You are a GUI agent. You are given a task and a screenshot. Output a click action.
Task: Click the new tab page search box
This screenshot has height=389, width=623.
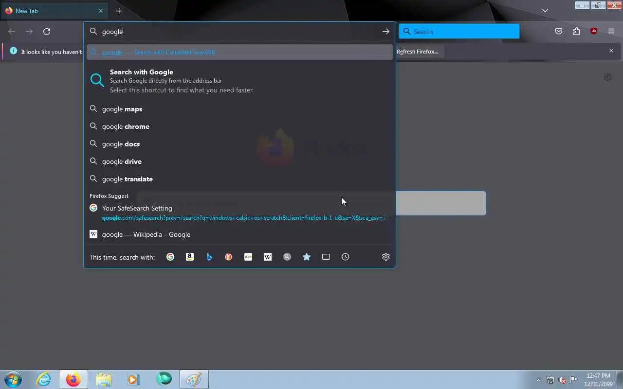(x=440, y=203)
